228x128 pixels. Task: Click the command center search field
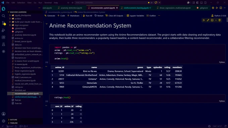(111, 3)
